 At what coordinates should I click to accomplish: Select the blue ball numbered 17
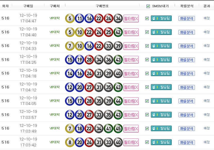tap(79, 101)
